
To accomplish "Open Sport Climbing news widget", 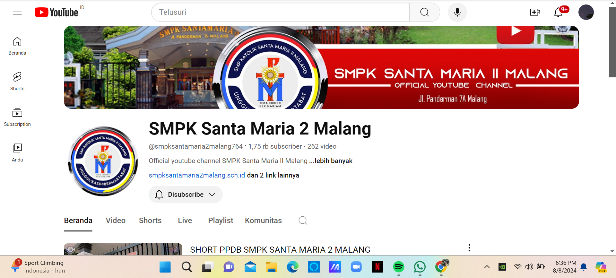I will 38,267.
